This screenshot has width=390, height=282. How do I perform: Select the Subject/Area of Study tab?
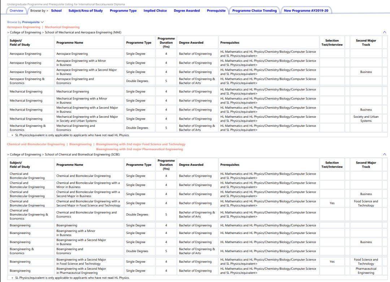coord(86,10)
